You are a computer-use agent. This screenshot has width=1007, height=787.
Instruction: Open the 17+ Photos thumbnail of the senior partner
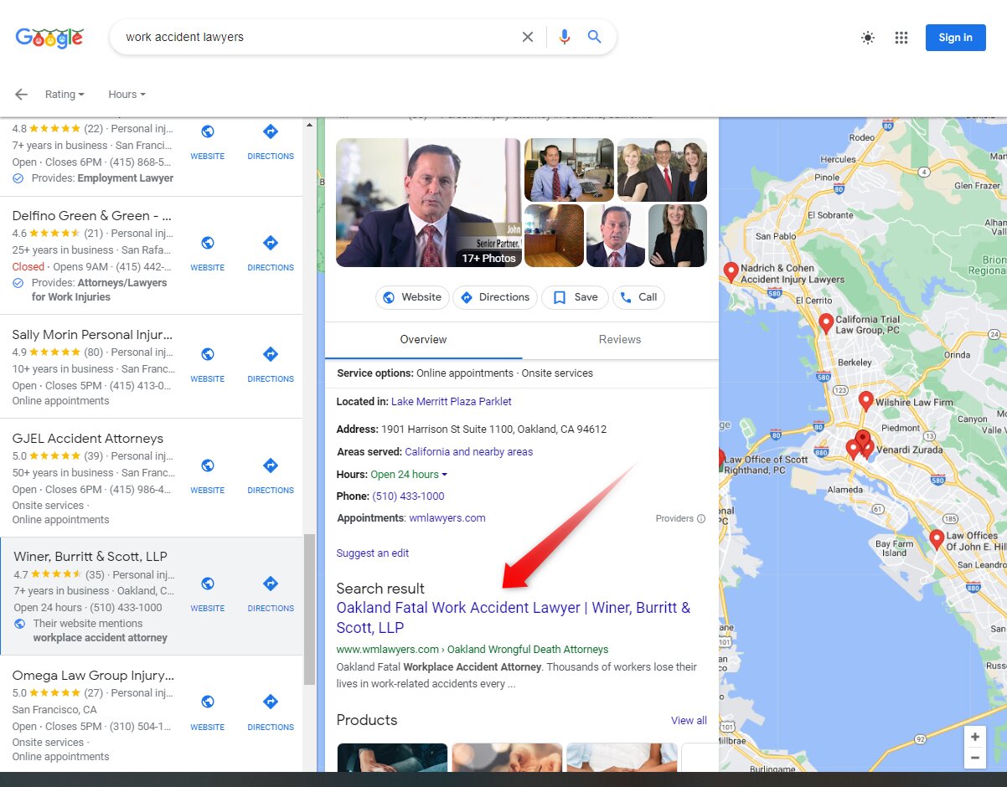(x=428, y=203)
